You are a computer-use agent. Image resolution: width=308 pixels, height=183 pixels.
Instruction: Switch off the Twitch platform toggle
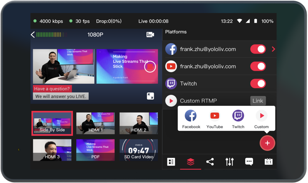tap(258, 83)
